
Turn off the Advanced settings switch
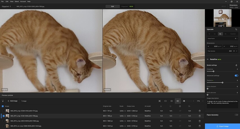click(x=236, y=75)
